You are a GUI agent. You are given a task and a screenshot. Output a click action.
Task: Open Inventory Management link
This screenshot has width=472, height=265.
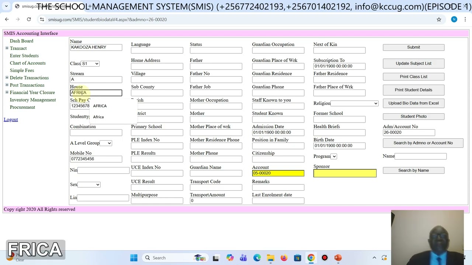[x=33, y=100]
